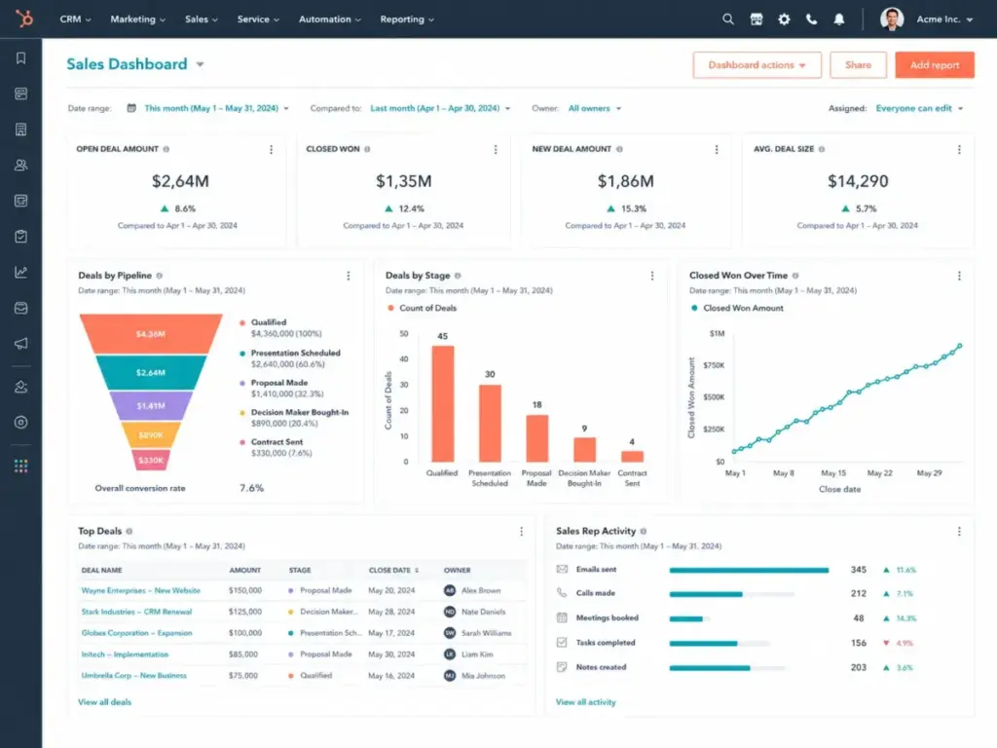Open Deals by Pipeline options menu

348,276
